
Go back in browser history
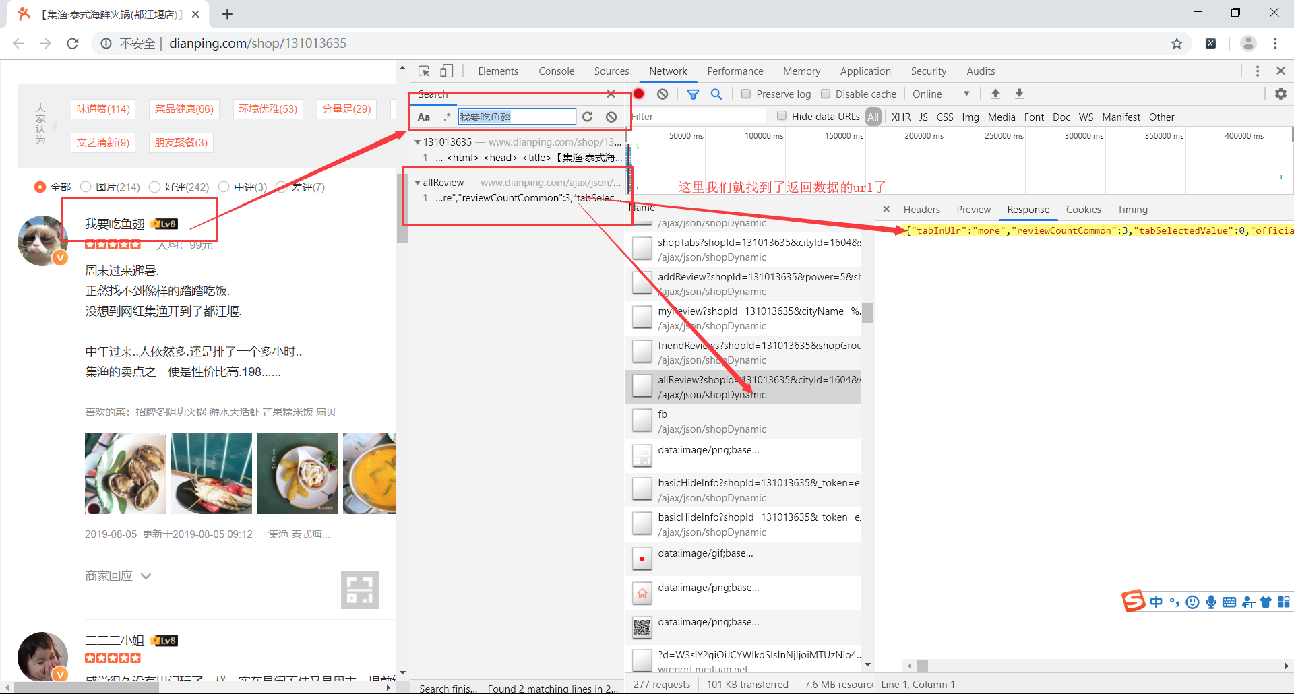(x=19, y=44)
